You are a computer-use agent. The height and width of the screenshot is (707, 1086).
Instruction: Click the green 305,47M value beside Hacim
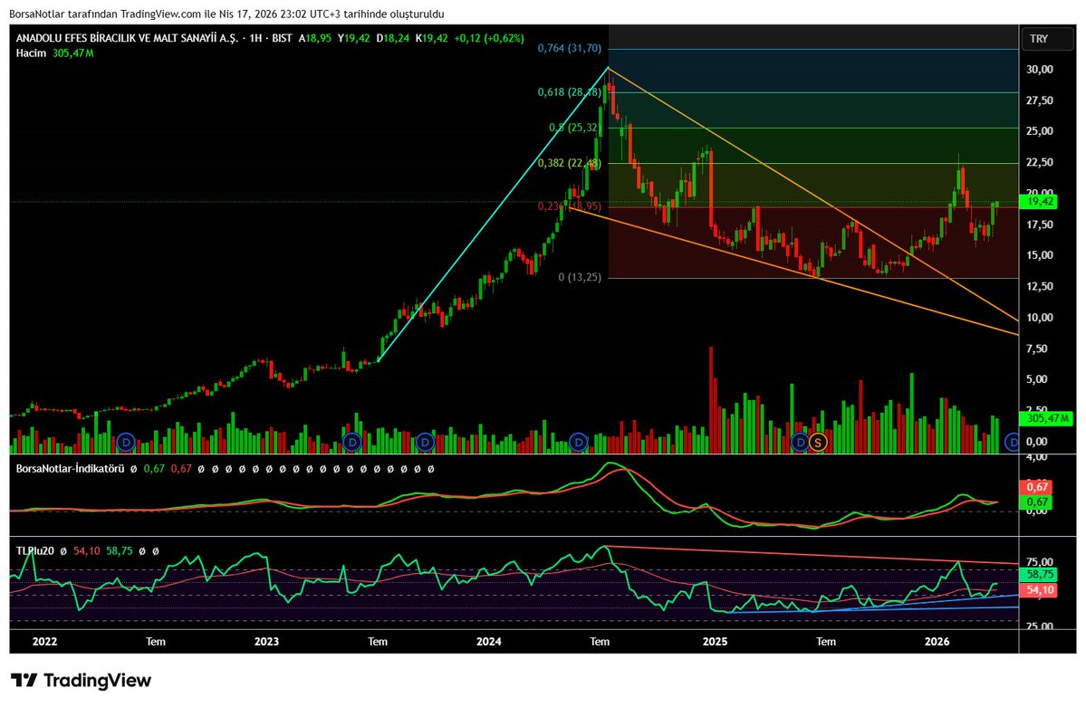tap(72, 53)
